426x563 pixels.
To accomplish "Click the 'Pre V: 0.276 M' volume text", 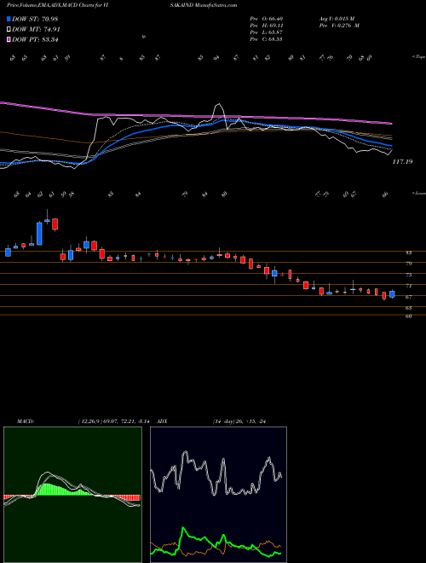I will click(x=338, y=26).
